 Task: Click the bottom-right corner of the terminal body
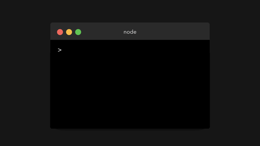208,127
